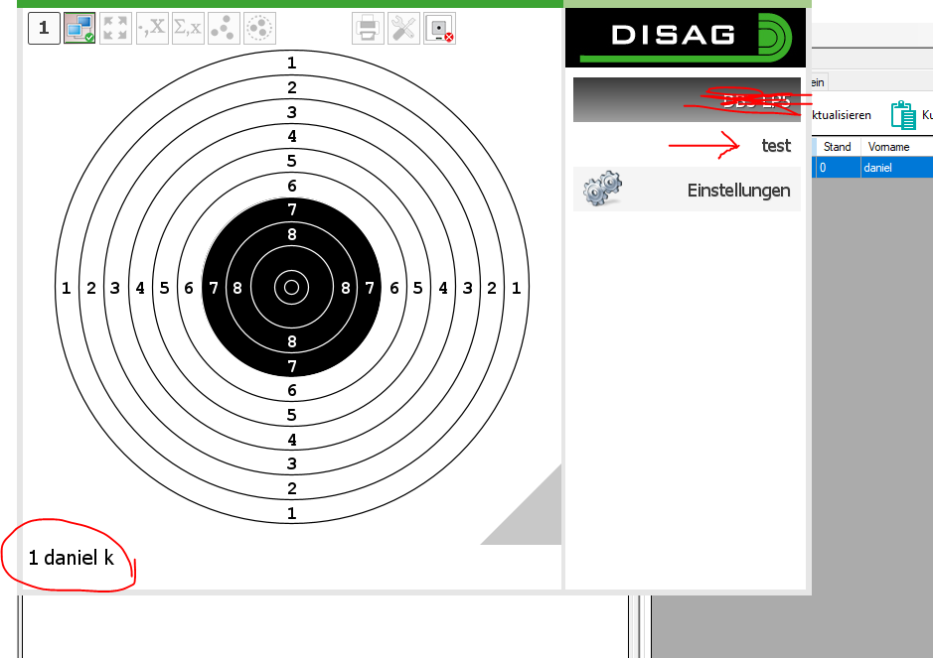
Task: Select the test menu entry
Action: point(776,146)
